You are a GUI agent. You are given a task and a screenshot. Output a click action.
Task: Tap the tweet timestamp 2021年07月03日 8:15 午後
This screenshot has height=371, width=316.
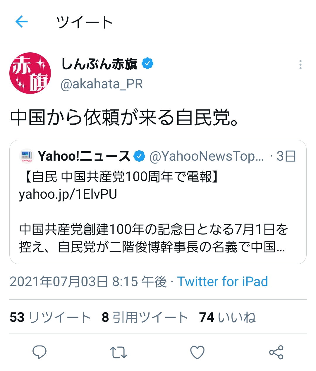point(88,282)
